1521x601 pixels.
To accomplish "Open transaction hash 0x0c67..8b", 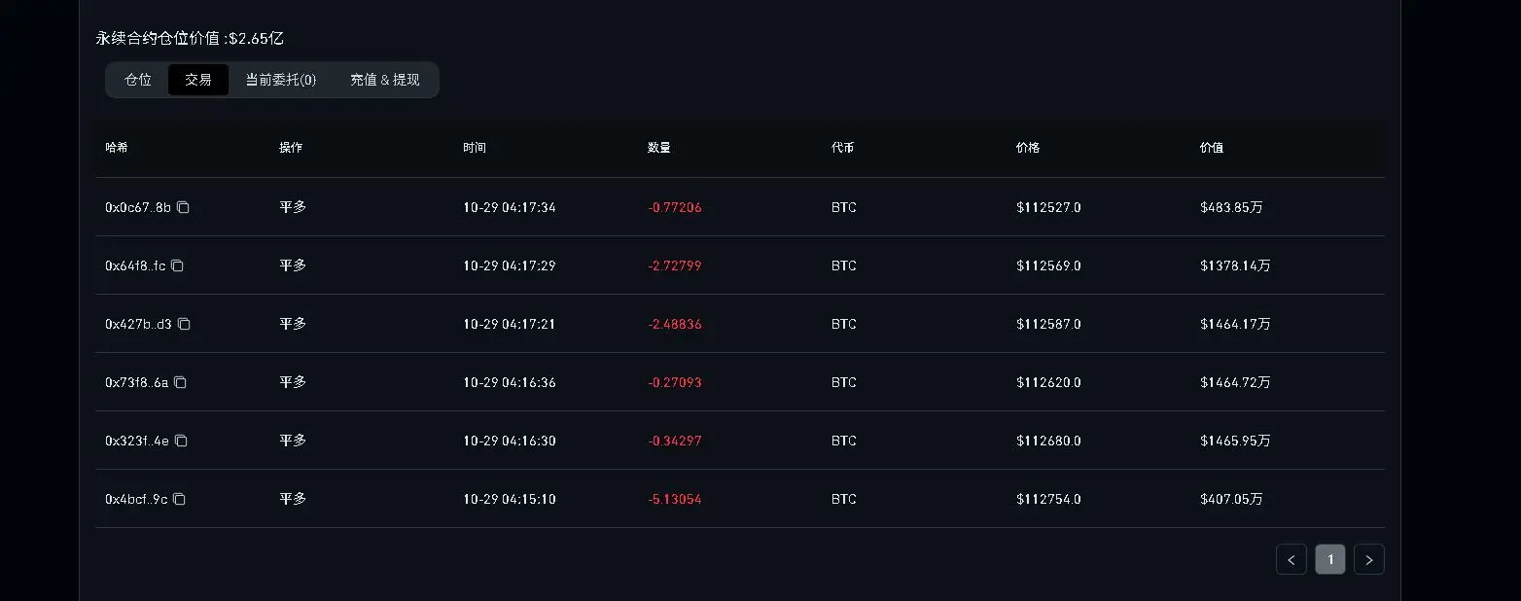I will (138, 207).
